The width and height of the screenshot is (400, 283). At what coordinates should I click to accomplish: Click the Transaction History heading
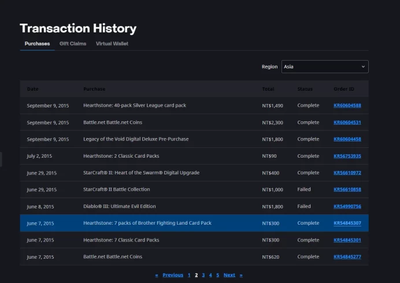[x=78, y=28]
